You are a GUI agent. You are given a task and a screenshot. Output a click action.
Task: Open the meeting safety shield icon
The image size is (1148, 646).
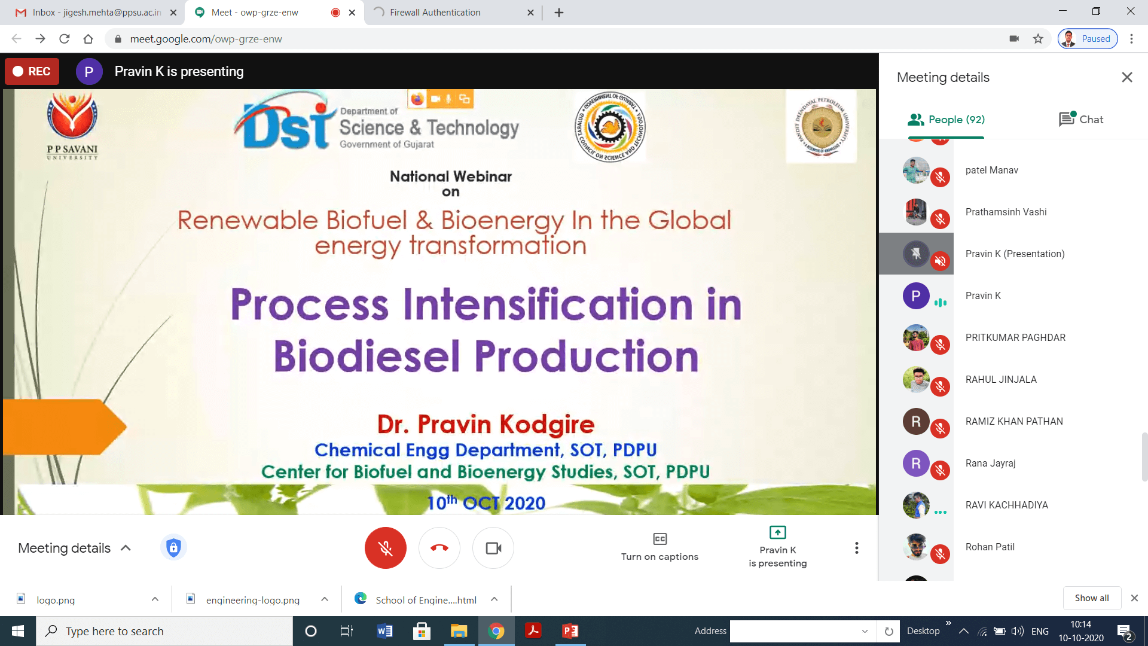[x=173, y=547]
